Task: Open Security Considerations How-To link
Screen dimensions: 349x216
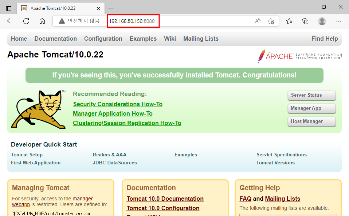Action: (118, 104)
